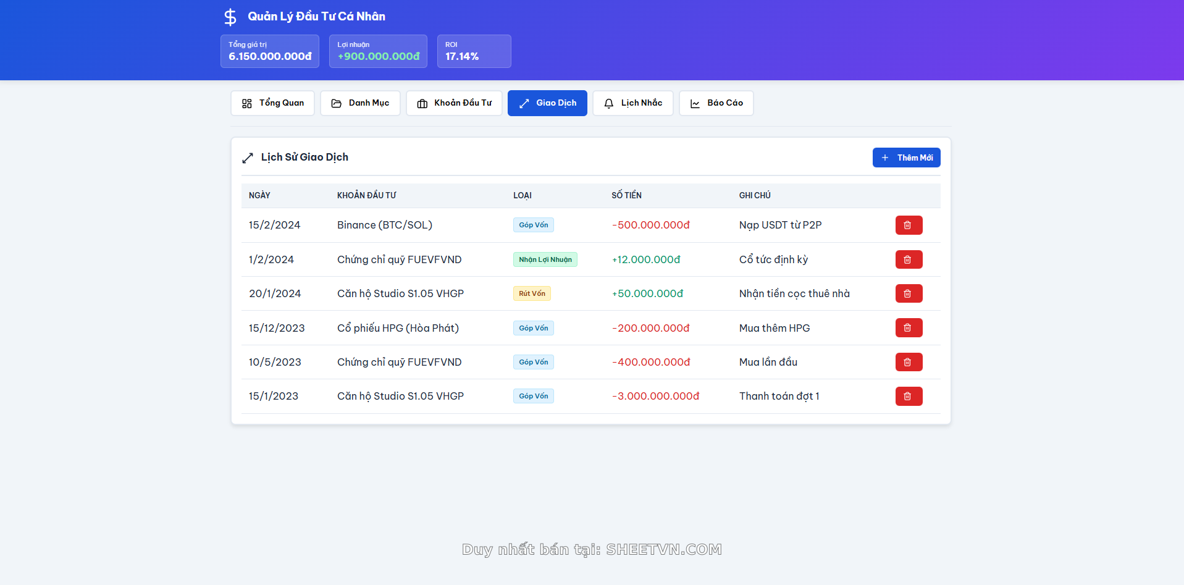The width and height of the screenshot is (1184, 585).
Task: Click the Lợi nhuận summary card
Action: click(x=378, y=51)
